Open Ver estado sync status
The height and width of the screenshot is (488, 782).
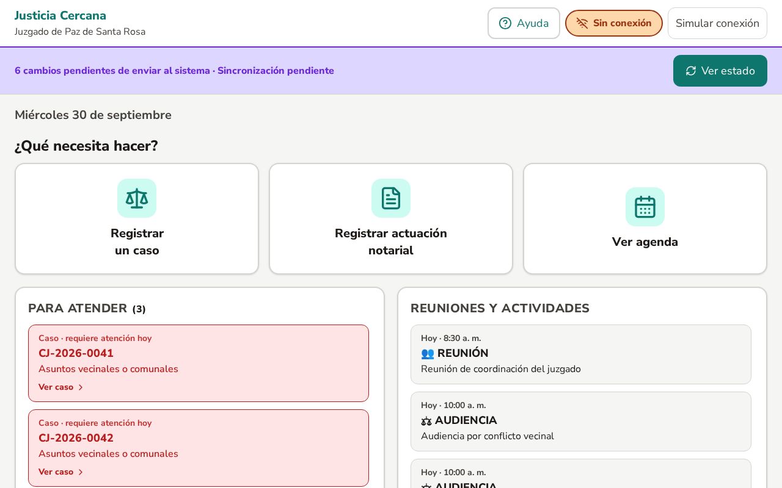click(x=720, y=71)
